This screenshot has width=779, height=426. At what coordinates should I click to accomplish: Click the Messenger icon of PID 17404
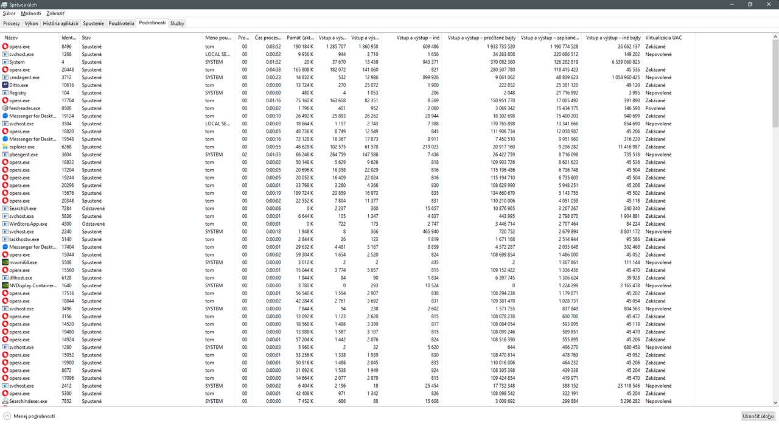tap(5, 247)
